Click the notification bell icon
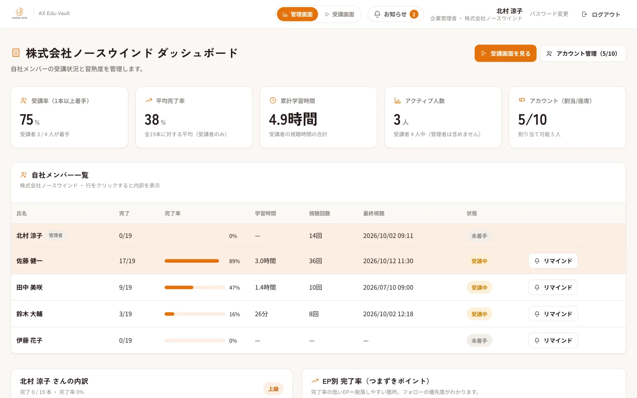The image size is (637, 398). [377, 14]
